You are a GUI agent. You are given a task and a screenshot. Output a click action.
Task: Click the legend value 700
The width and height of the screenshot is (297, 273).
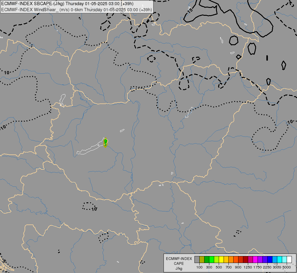(x=228, y=267)
